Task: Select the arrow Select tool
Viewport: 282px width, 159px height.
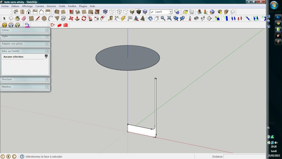Action: point(4,18)
